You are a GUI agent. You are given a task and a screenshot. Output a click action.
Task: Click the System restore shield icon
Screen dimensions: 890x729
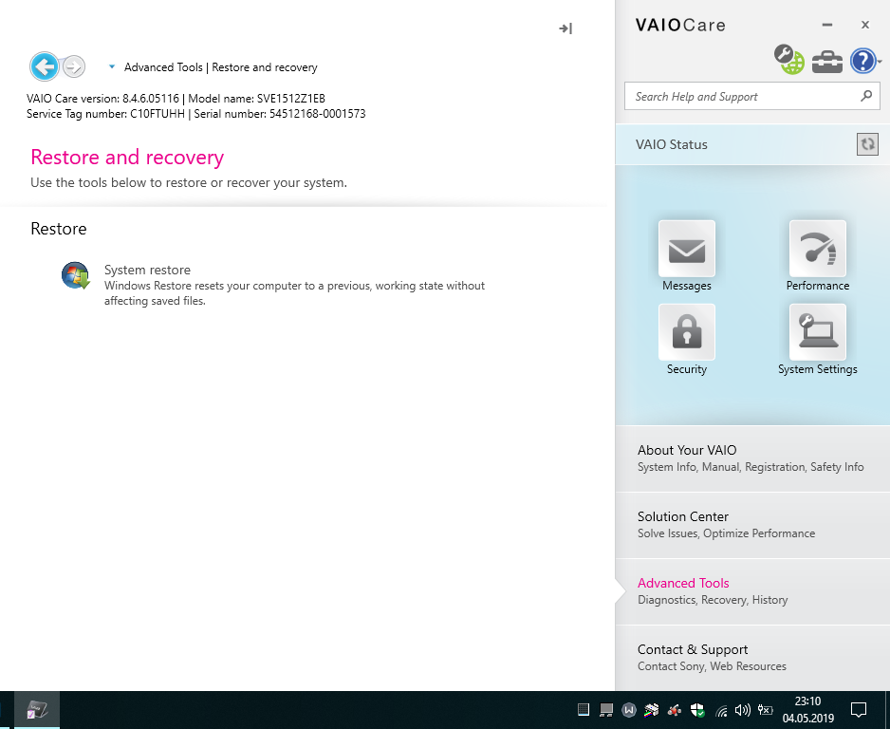(75, 276)
